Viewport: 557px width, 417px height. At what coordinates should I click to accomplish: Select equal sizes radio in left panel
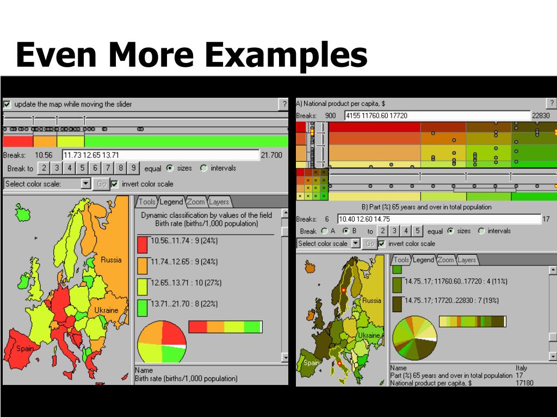(x=170, y=168)
